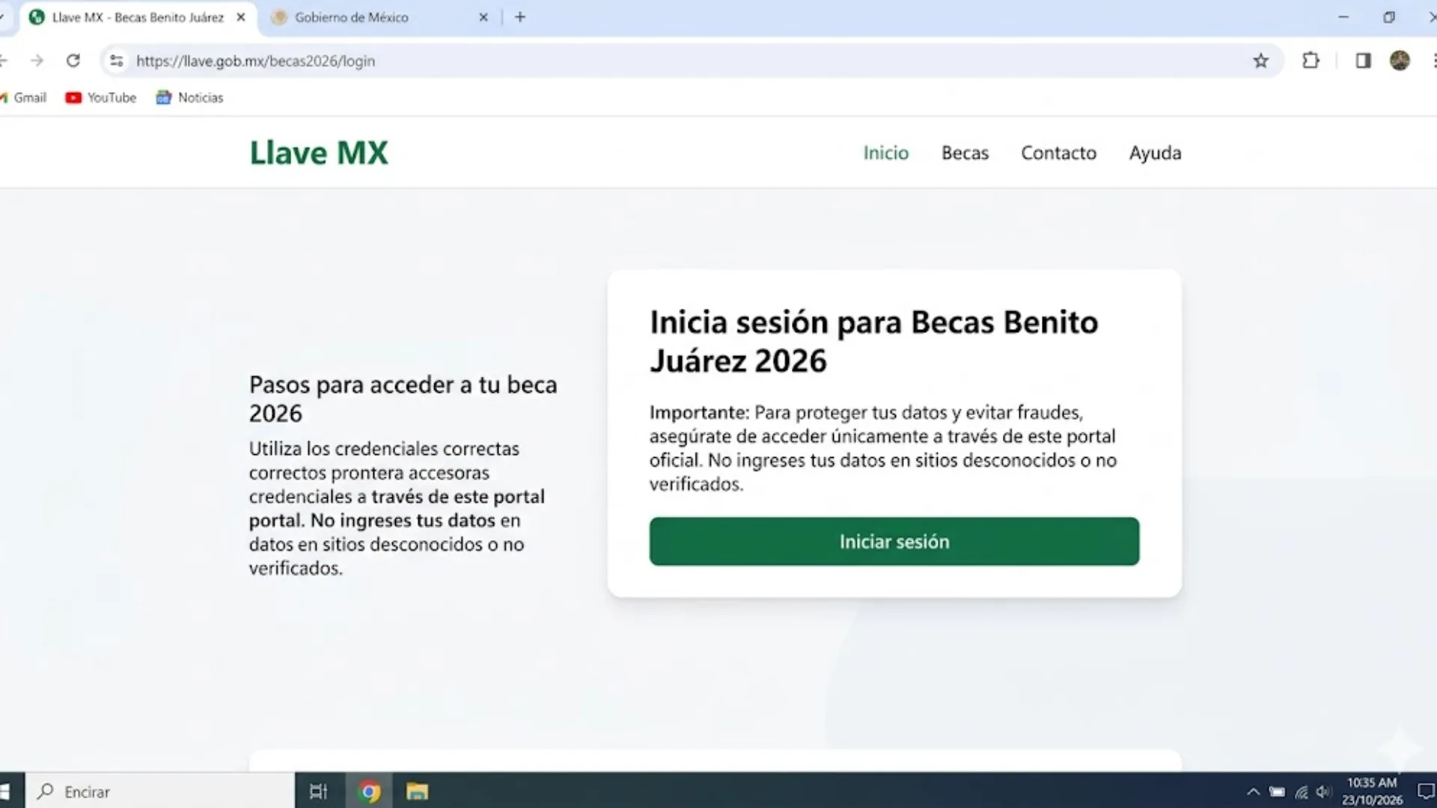Check the battery status tray icon
Image resolution: width=1437 pixels, height=808 pixels.
tap(1277, 792)
